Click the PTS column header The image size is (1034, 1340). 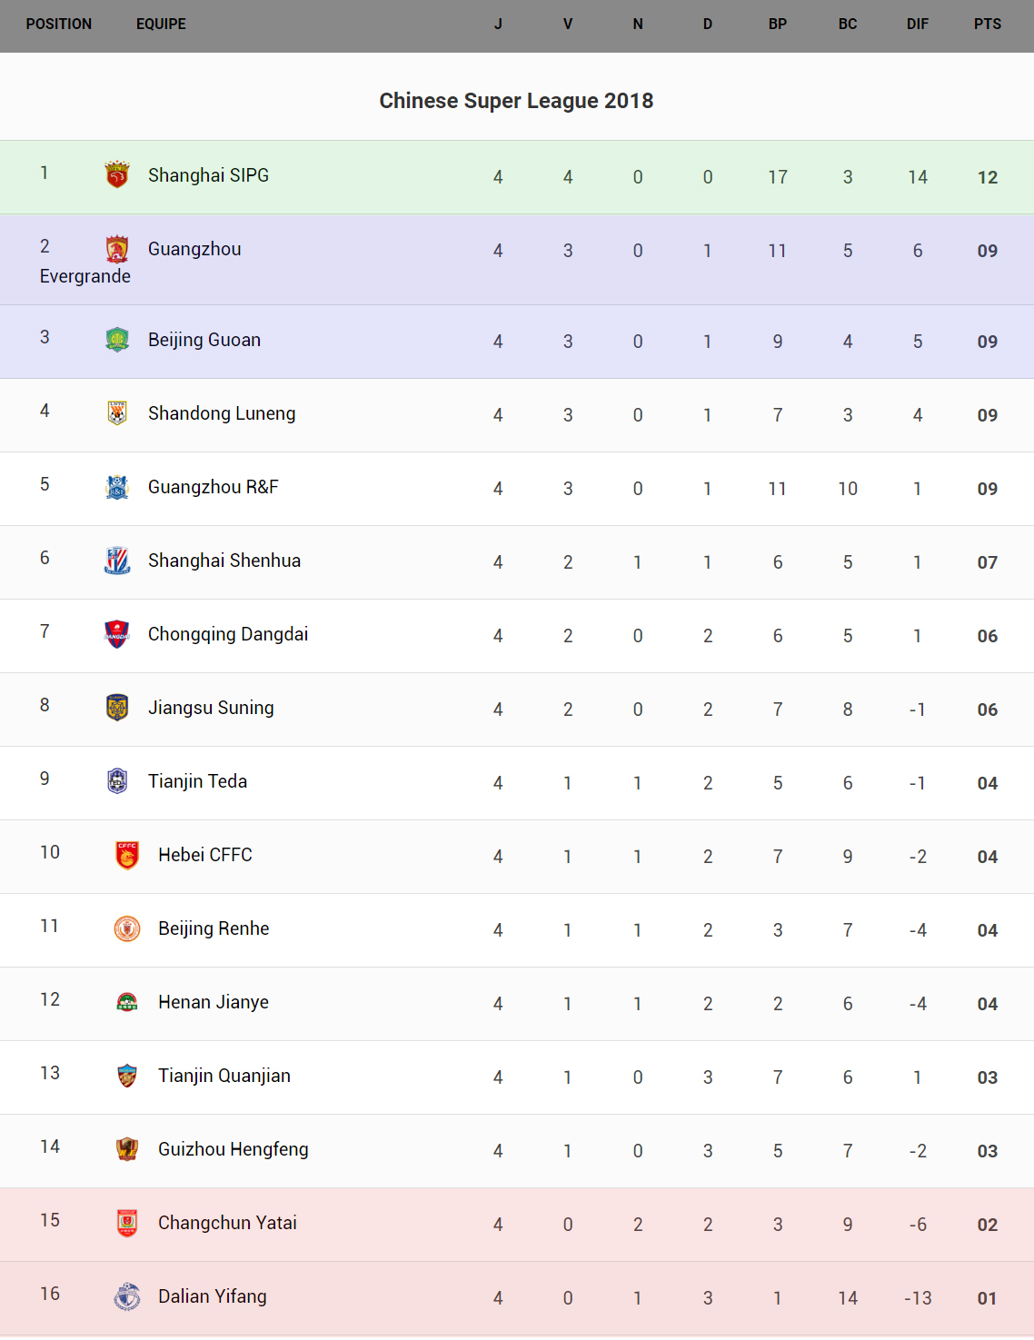pos(987,25)
